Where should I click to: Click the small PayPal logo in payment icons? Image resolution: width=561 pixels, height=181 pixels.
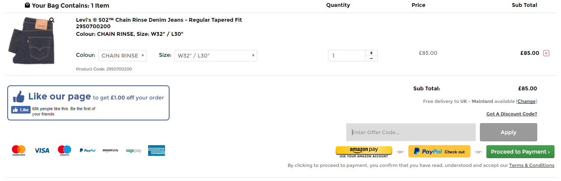coord(87,151)
